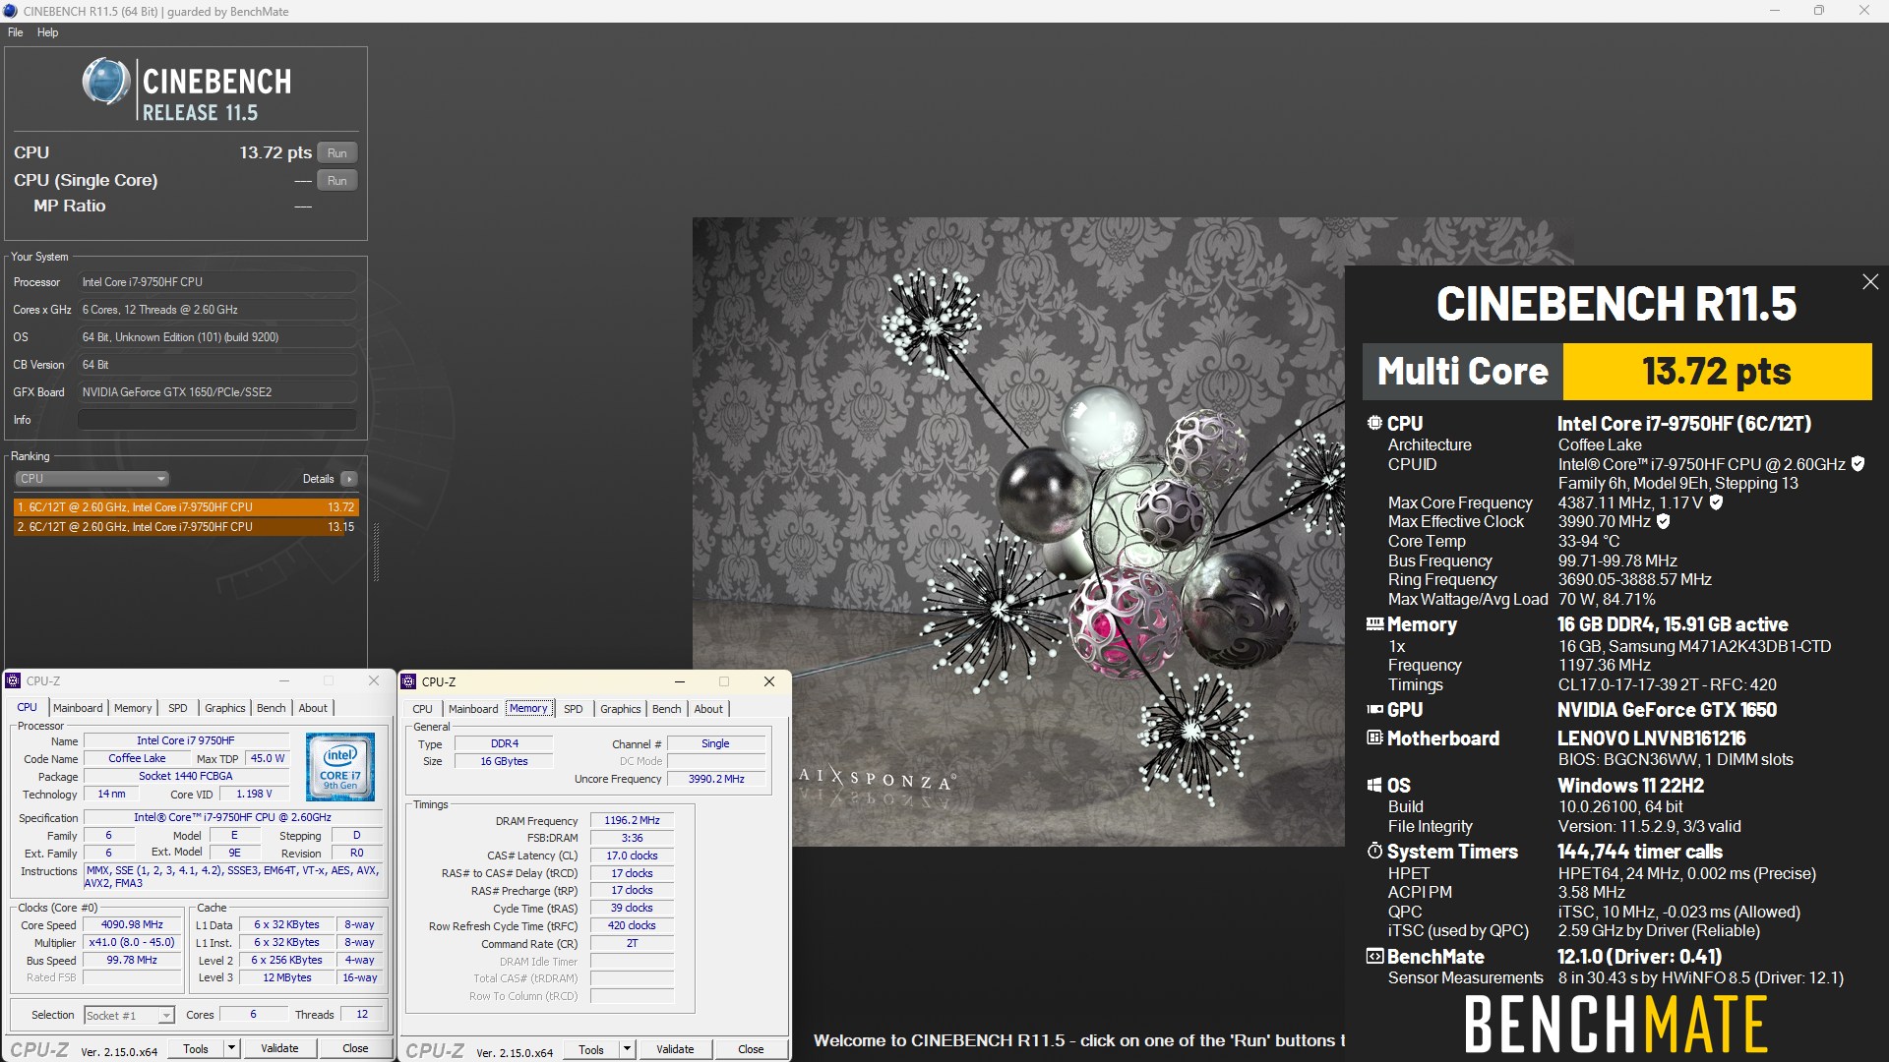Click Uncore Frequency value 3990.2 MHz
Screen dimensions: 1889x1062
pos(716,779)
